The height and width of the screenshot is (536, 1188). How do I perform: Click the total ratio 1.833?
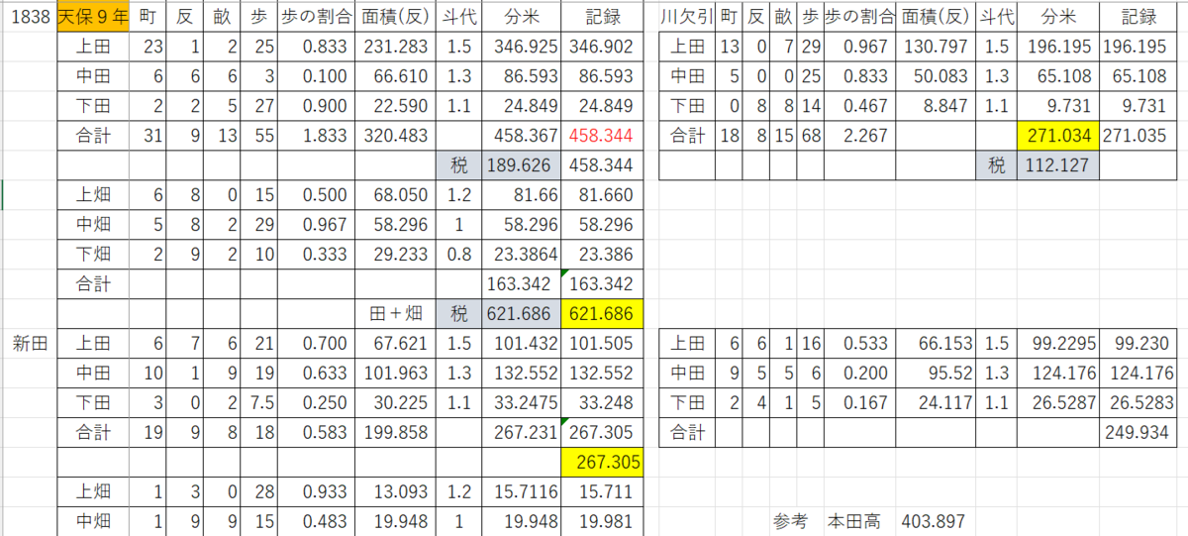click(314, 135)
